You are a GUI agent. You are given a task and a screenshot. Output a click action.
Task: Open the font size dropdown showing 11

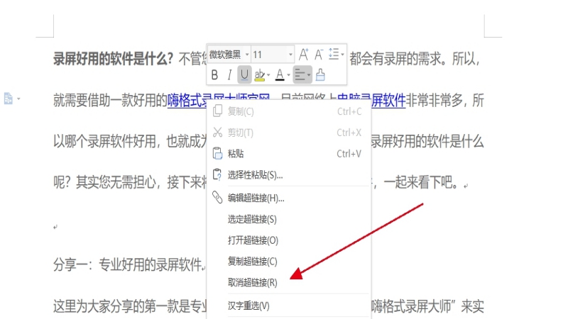pos(273,55)
